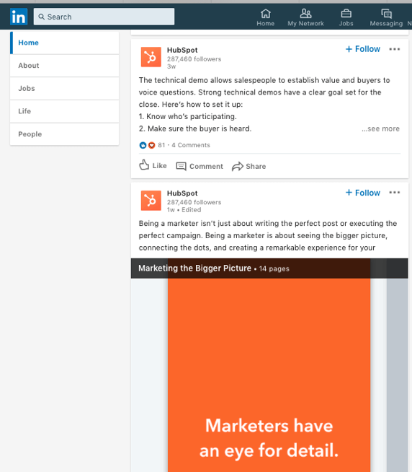Image resolution: width=412 pixels, height=472 pixels.
Task: Click HubSpot logo on the 3w post
Action: [151, 57]
